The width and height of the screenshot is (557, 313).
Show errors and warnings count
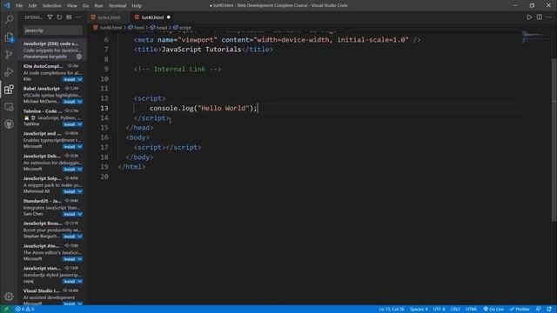click(25, 310)
